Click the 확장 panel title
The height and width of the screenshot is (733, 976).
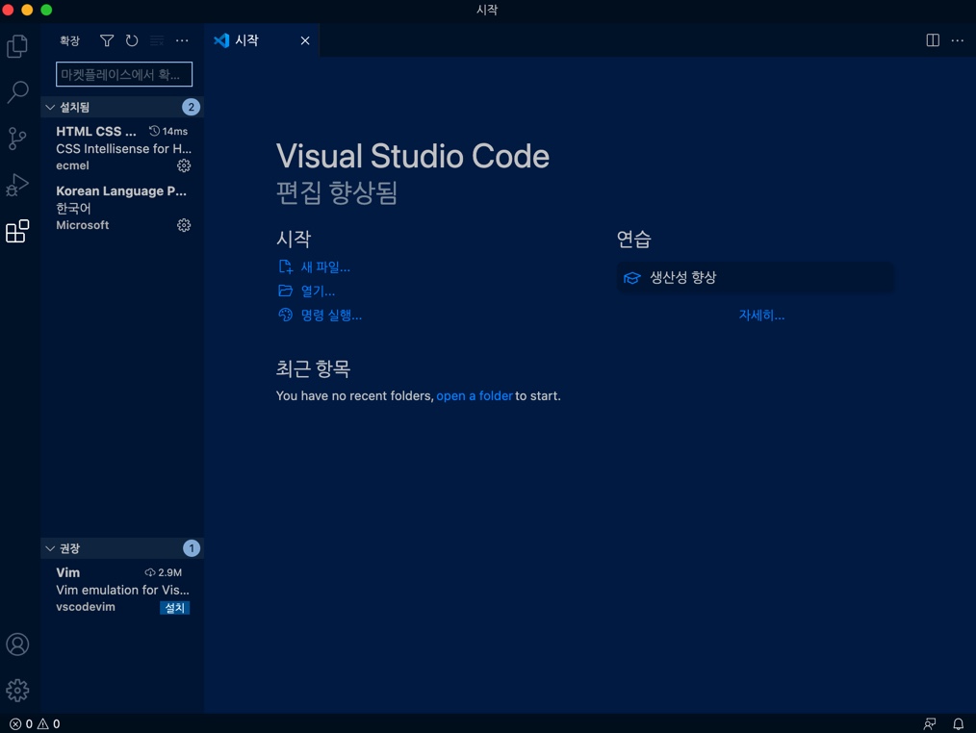pos(69,40)
